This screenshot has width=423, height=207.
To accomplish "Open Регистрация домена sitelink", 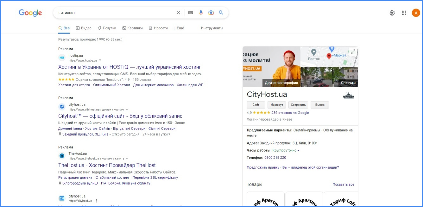I will (x=75, y=178).
